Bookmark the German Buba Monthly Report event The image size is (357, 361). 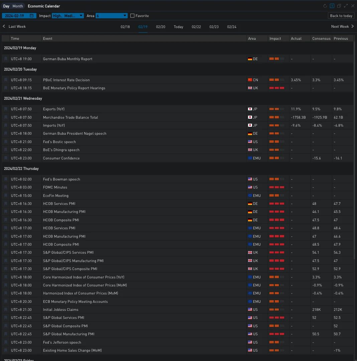[x=6, y=59]
